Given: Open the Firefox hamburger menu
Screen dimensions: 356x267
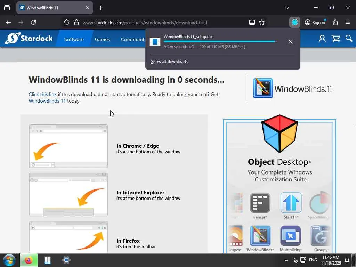Looking at the screenshot, I should (348, 22).
